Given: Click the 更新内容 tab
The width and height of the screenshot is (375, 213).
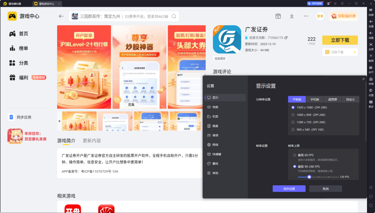Looking at the screenshot, I should (92, 141).
